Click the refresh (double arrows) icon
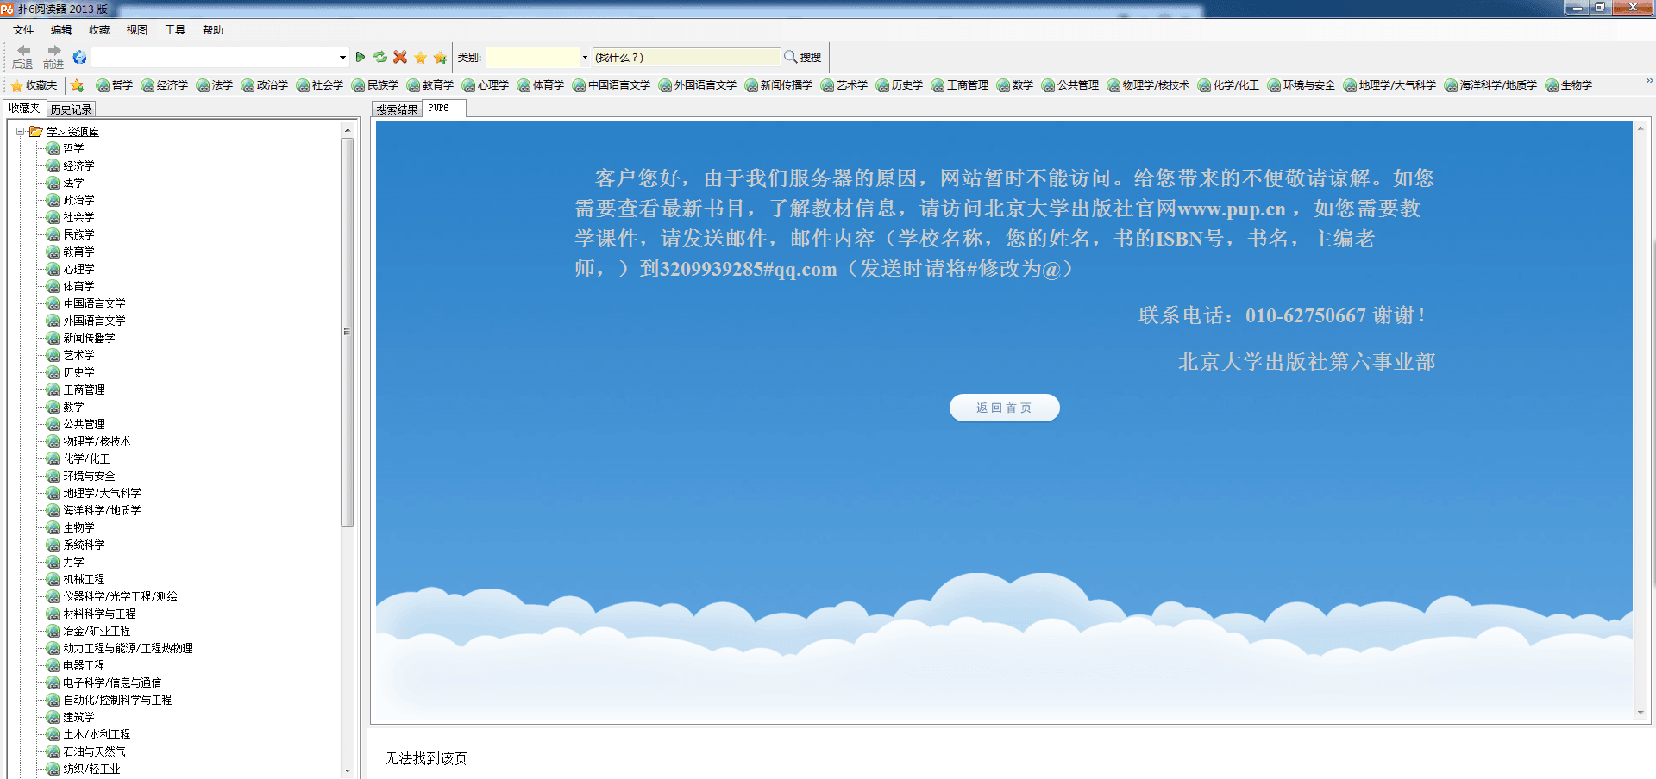The width and height of the screenshot is (1656, 779). coord(380,57)
